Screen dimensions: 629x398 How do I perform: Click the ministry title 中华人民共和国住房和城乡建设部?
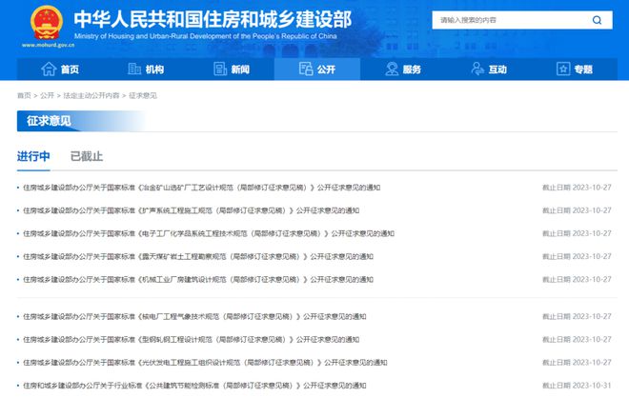click(213, 19)
